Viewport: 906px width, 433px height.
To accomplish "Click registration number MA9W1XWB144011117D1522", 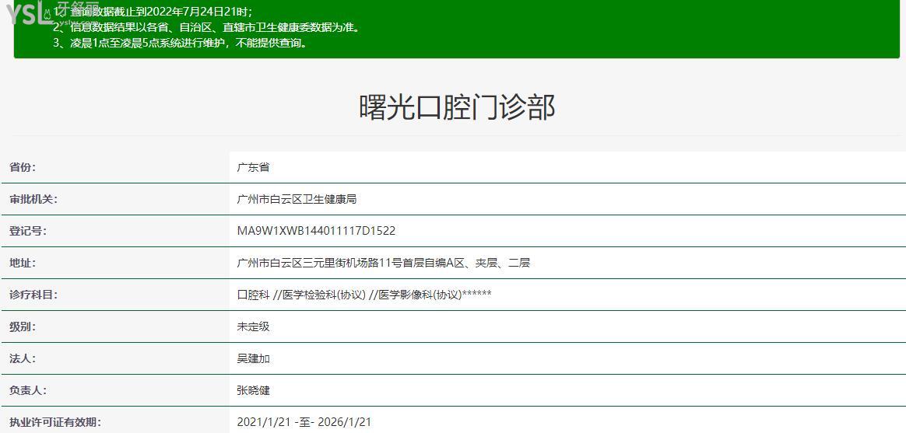I will pyautogui.click(x=316, y=231).
